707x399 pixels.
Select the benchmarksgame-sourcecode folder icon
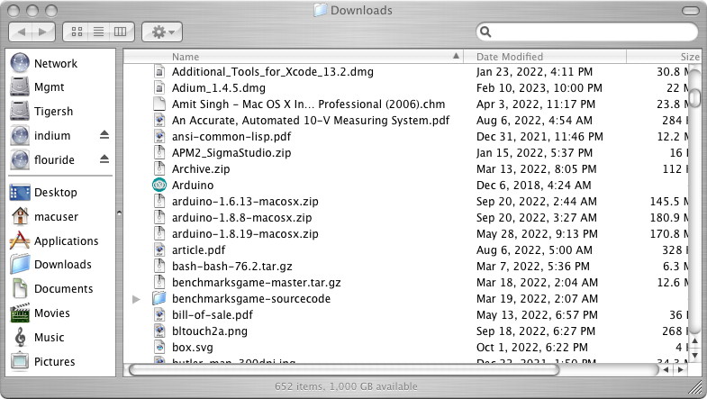pyautogui.click(x=159, y=298)
